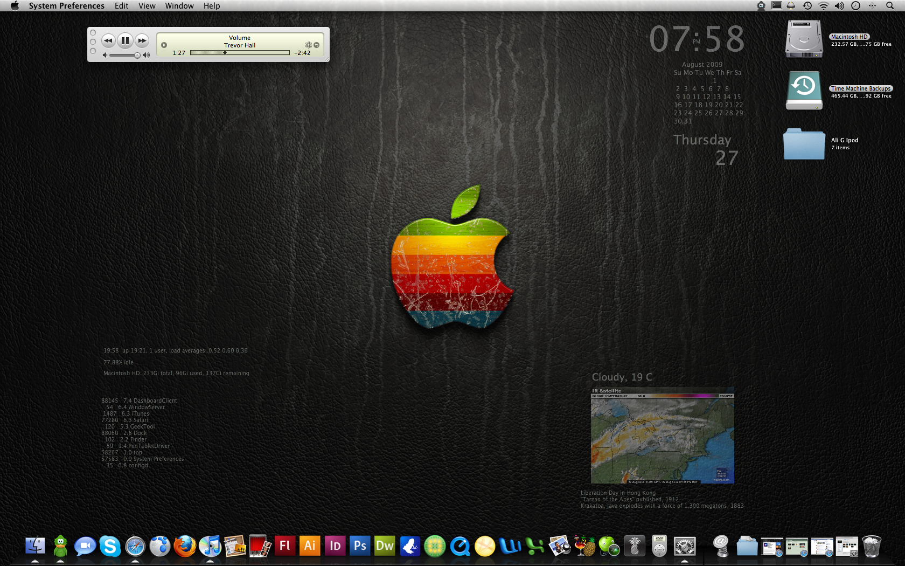Launch Microsoft Excel from dock

pos(534,546)
